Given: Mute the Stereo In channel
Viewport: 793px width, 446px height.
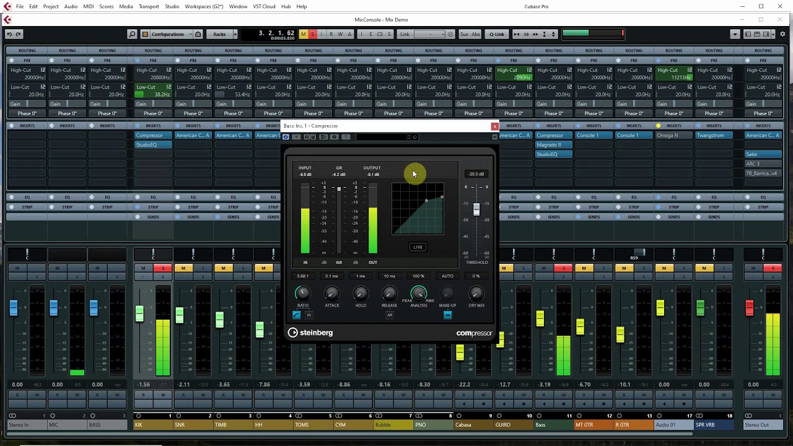Looking at the screenshot, I should point(17,268).
